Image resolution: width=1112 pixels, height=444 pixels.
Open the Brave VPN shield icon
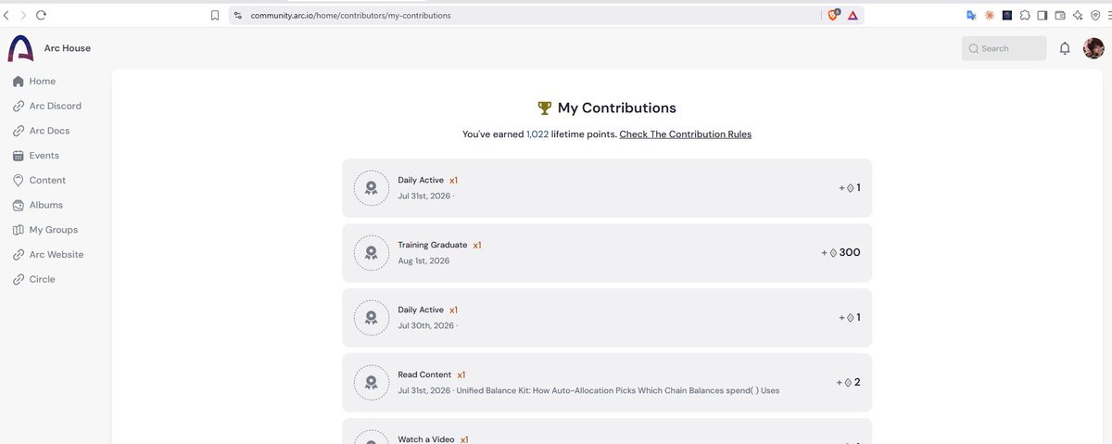point(1095,15)
